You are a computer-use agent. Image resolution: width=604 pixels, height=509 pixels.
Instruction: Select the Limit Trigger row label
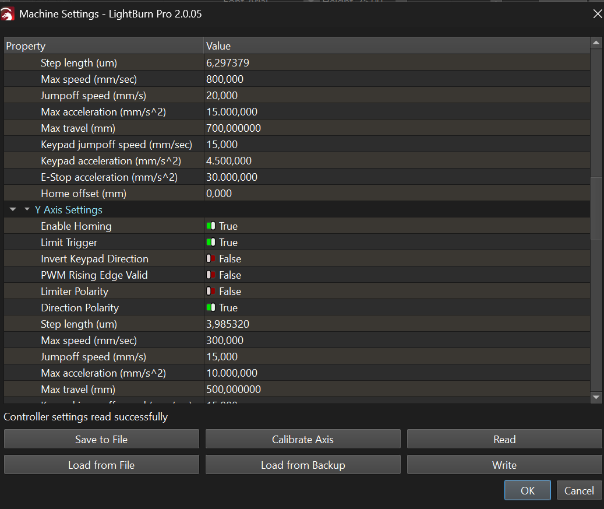coord(69,242)
